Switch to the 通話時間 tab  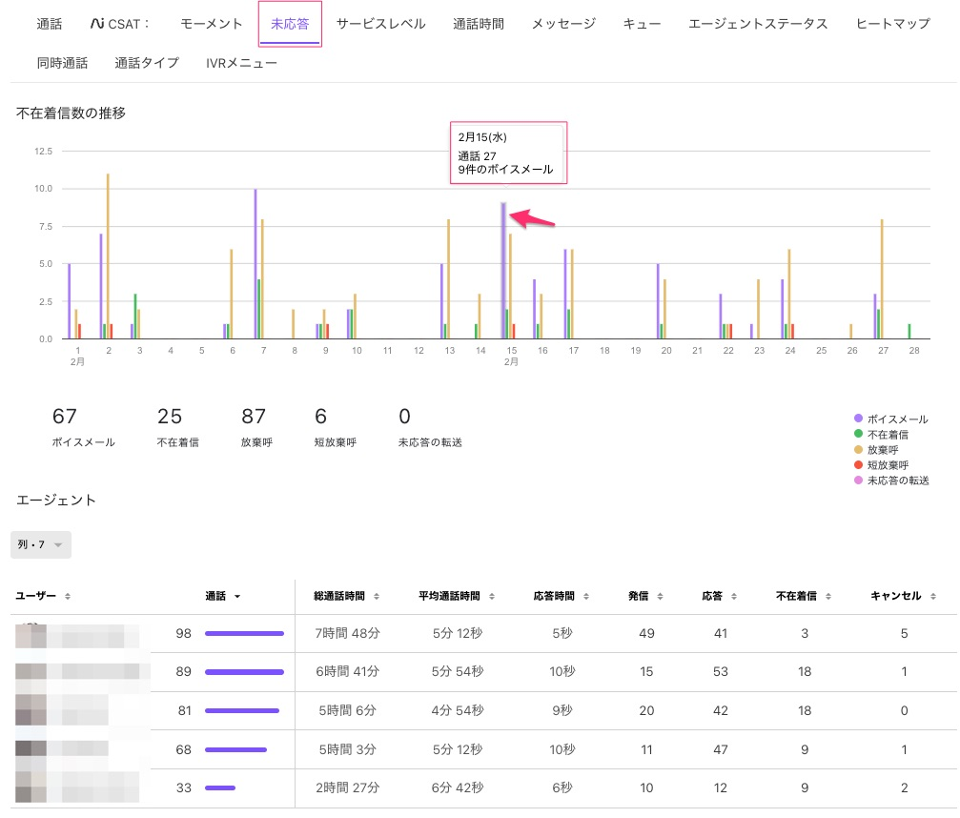point(479,24)
